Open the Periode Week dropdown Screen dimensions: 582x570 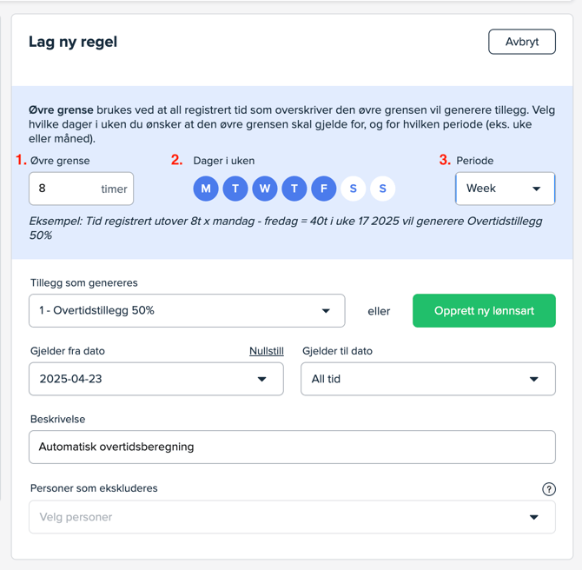pos(505,189)
